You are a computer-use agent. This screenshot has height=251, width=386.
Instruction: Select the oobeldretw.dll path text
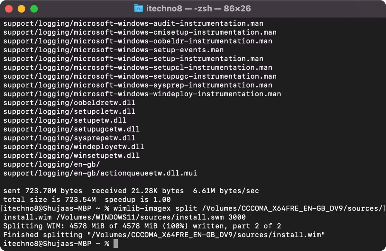69,103
